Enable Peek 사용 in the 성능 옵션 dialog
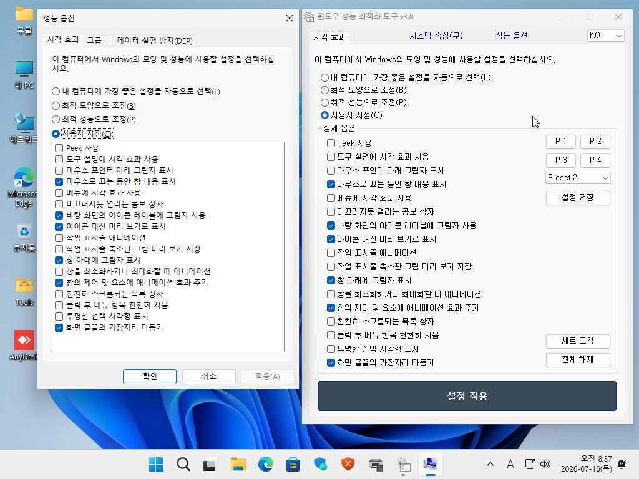 (59, 148)
